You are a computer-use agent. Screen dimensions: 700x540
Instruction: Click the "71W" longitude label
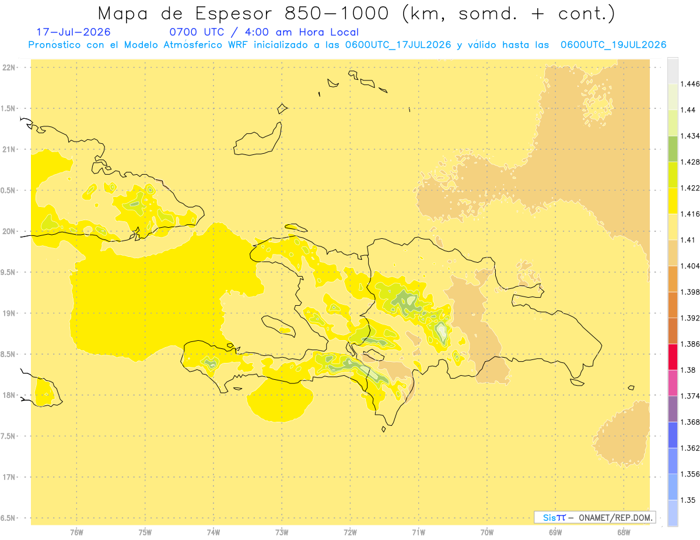coord(418,532)
